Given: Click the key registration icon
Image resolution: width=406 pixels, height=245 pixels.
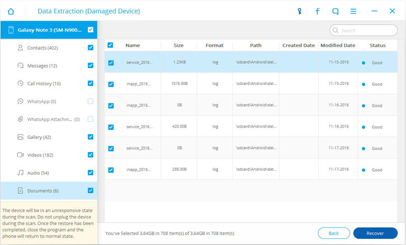Looking at the screenshot, I should pyautogui.click(x=300, y=11).
